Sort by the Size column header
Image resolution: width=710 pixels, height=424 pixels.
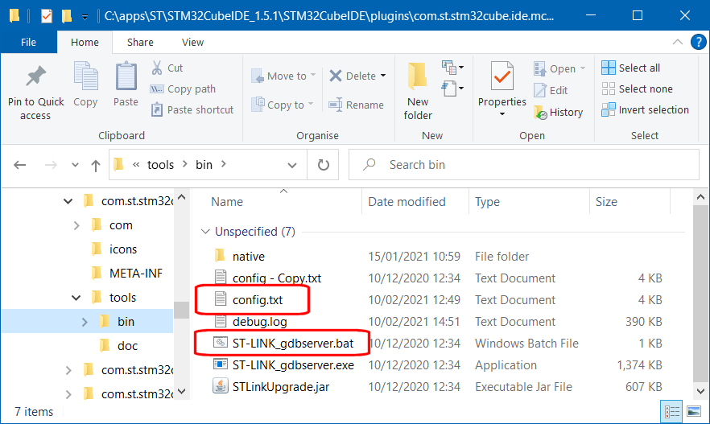click(x=606, y=202)
